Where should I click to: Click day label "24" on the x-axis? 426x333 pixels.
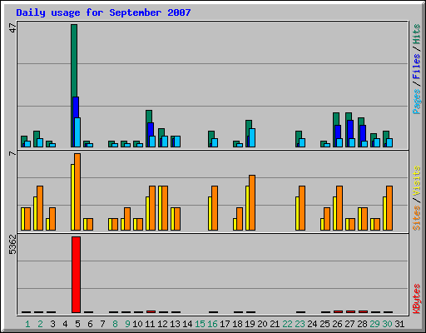coord(312,324)
